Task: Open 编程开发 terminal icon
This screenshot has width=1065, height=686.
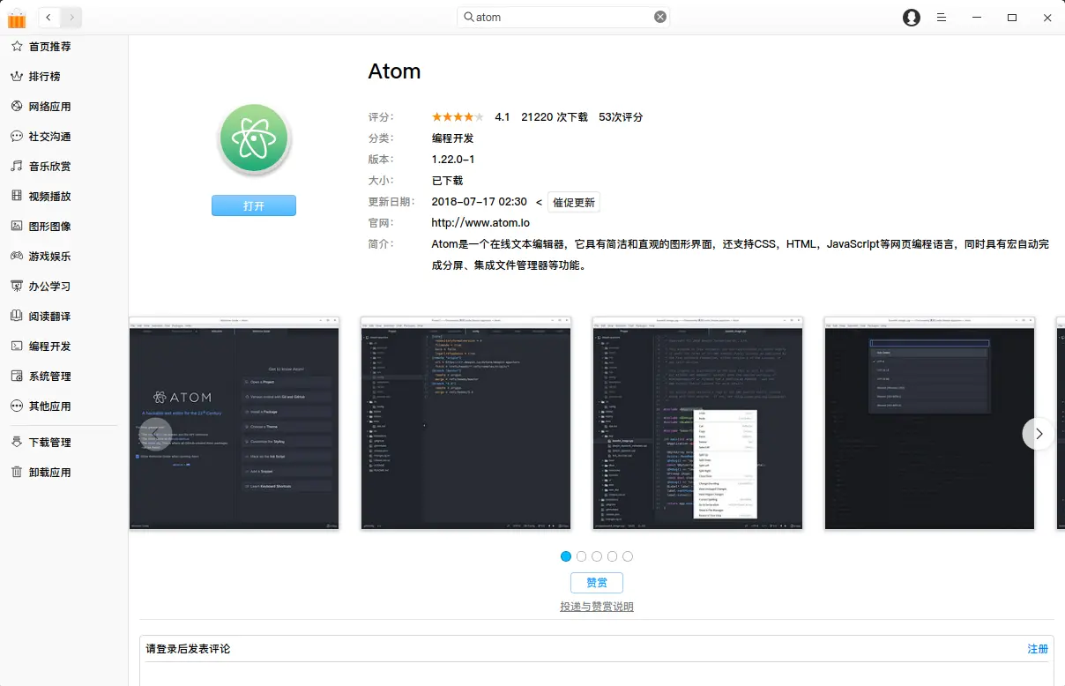Action: coord(16,346)
